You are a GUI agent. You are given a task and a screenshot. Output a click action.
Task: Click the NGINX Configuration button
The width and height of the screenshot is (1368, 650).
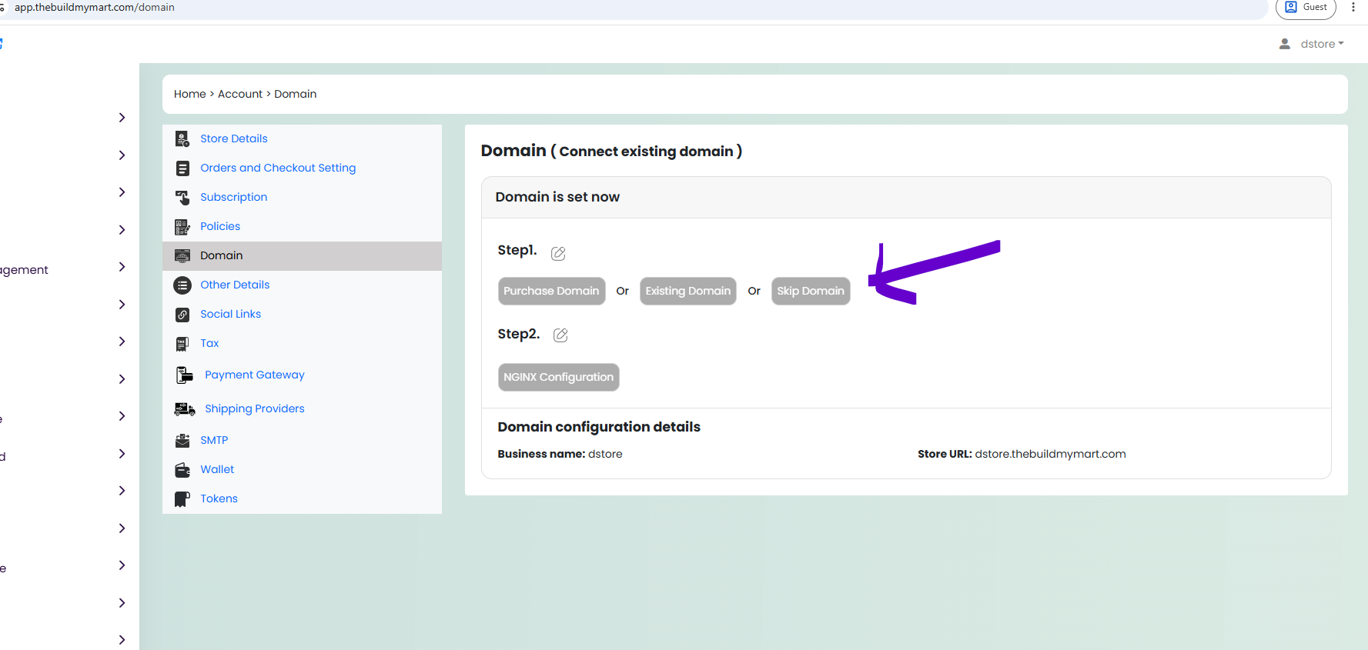pos(558,377)
